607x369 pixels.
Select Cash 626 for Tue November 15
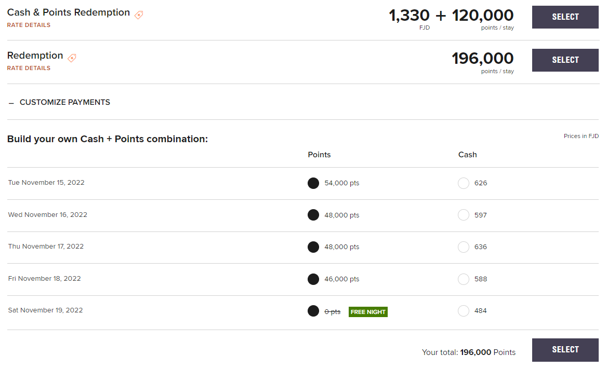point(464,183)
